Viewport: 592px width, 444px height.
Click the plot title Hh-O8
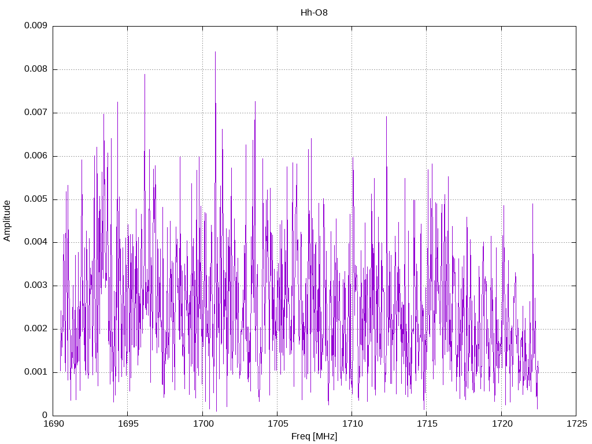314,13
